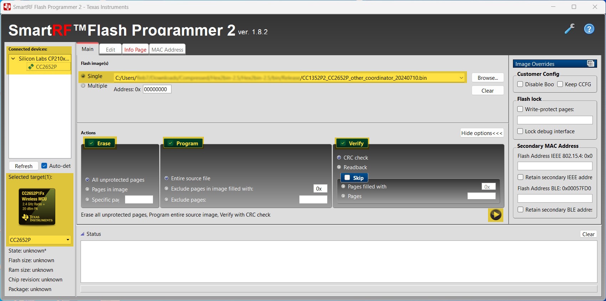606x301 pixels.
Task: Check Retain secondary BLE address
Action: tap(520, 209)
